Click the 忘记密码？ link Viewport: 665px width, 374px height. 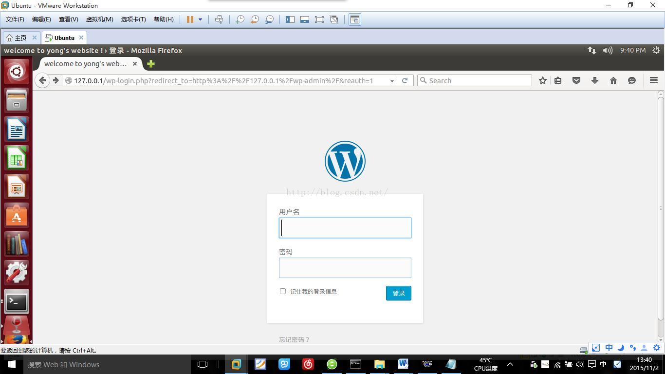pyautogui.click(x=294, y=339)
